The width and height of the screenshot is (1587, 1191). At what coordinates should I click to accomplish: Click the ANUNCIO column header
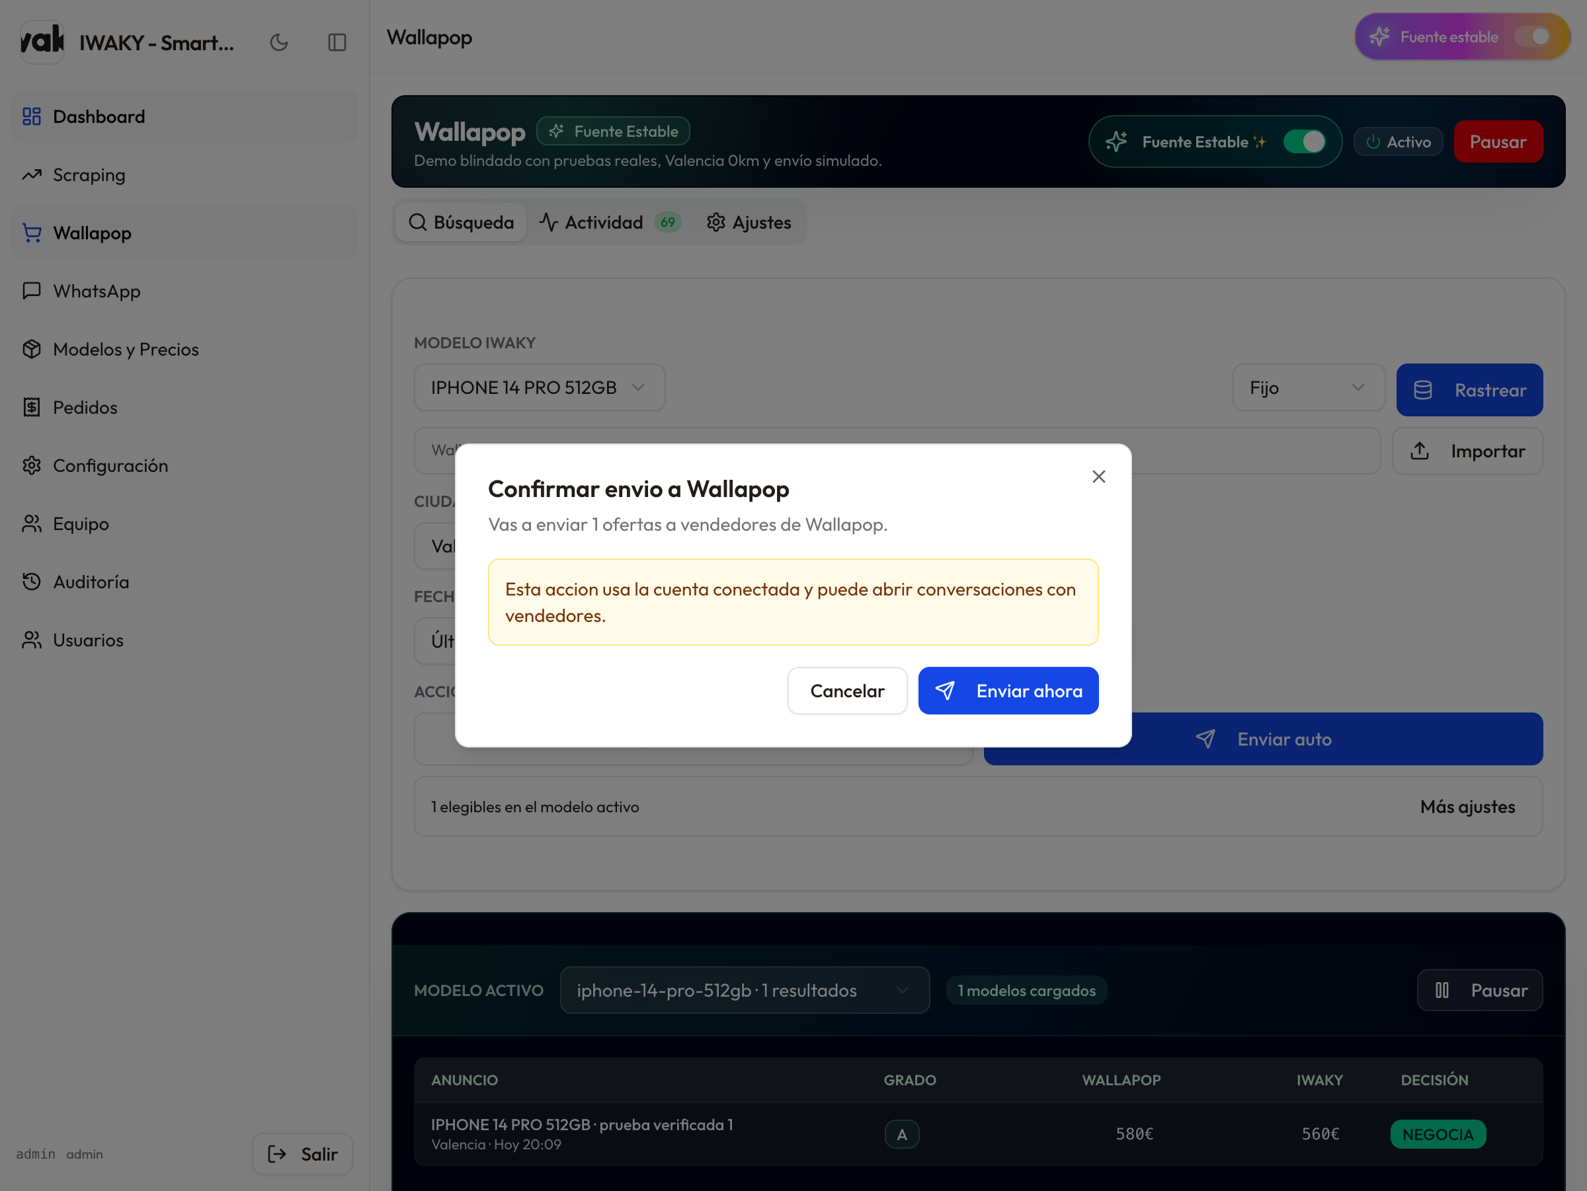pos(464,1080)
